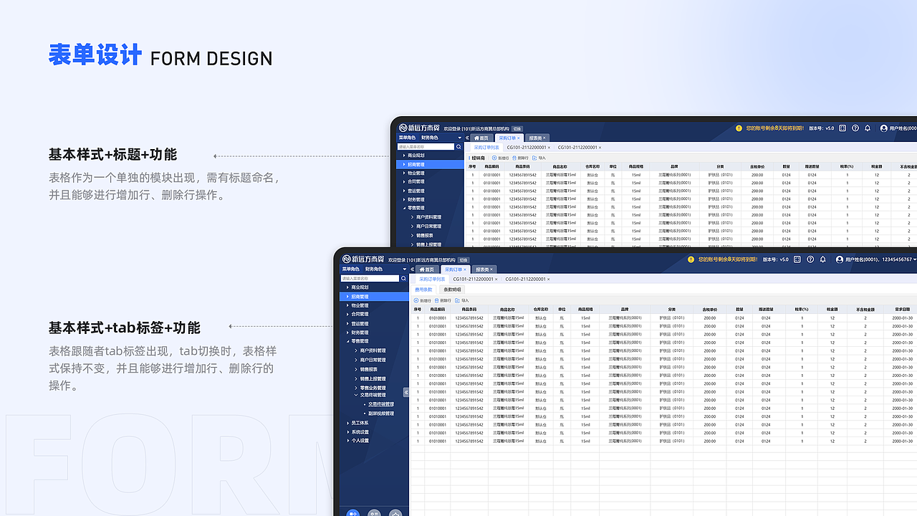This screenshot has width=917, height=516.
Task: Expand 员工体系 in the lower window sidebar
Action: tap(347, 423)
